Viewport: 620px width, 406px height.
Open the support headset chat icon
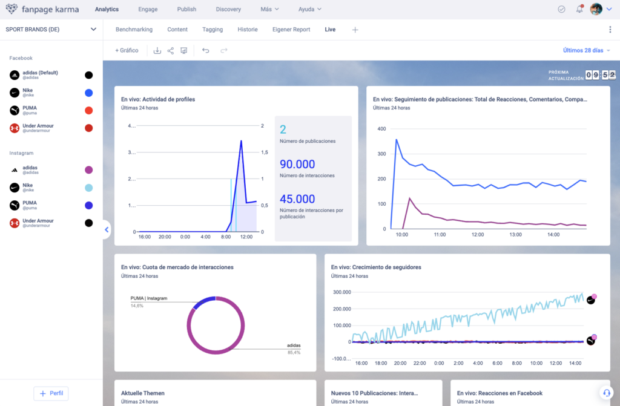click(x=606, y=393)
